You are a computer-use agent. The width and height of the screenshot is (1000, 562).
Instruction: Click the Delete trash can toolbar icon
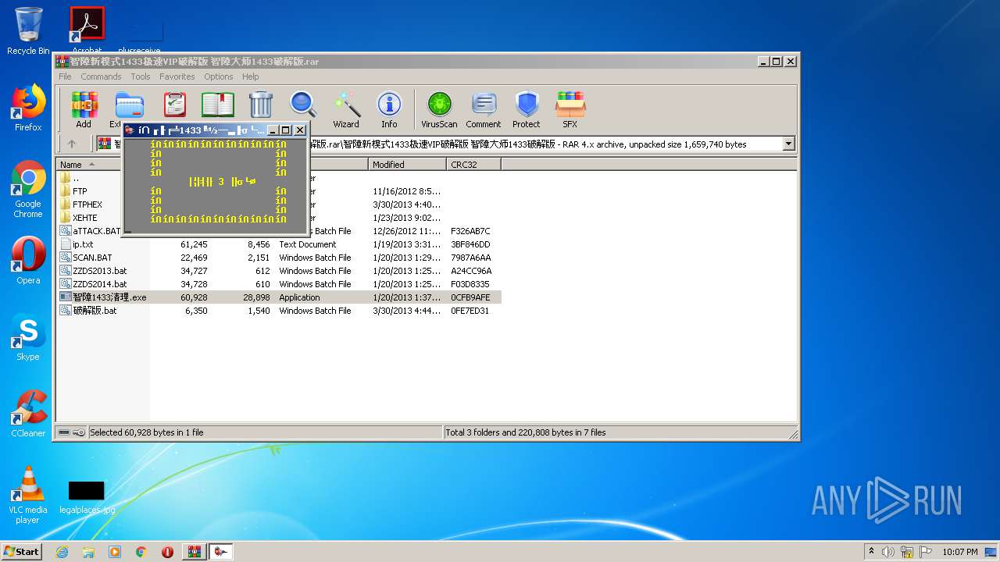coord(261,105)
